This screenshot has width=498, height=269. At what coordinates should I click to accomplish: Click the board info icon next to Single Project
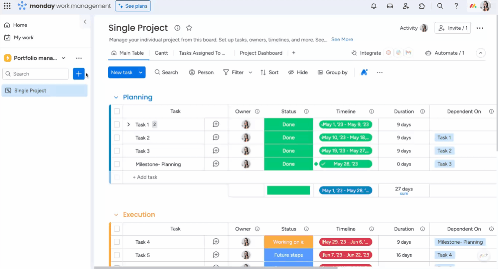tap(177, 28)
